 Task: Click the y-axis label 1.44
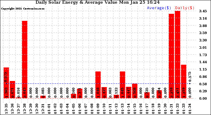pyautogui.click(x=203, y=62)
